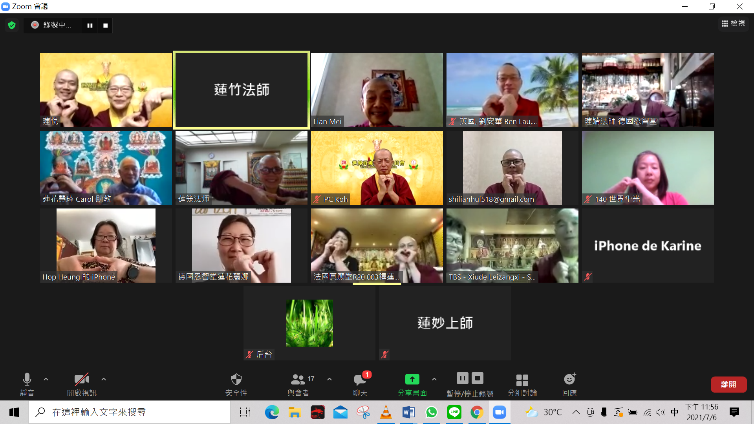Image resolution: width=754 pixels, height=424 pixels.
Task: Expand arrow next to participants count
Action: pyautogui.click(x=329, y=379)
